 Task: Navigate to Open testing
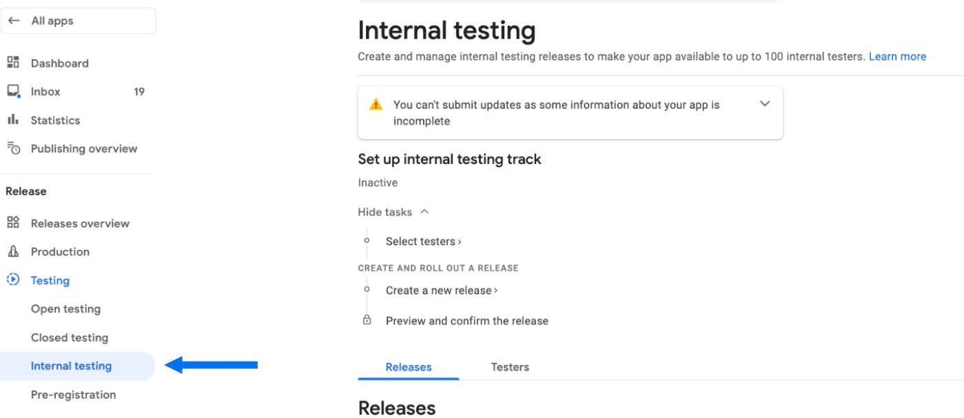click(65, 309)
